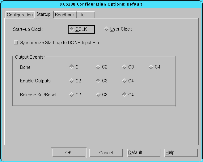Set Done event to C1
The image size is (203, 162).
pos(75,67)
